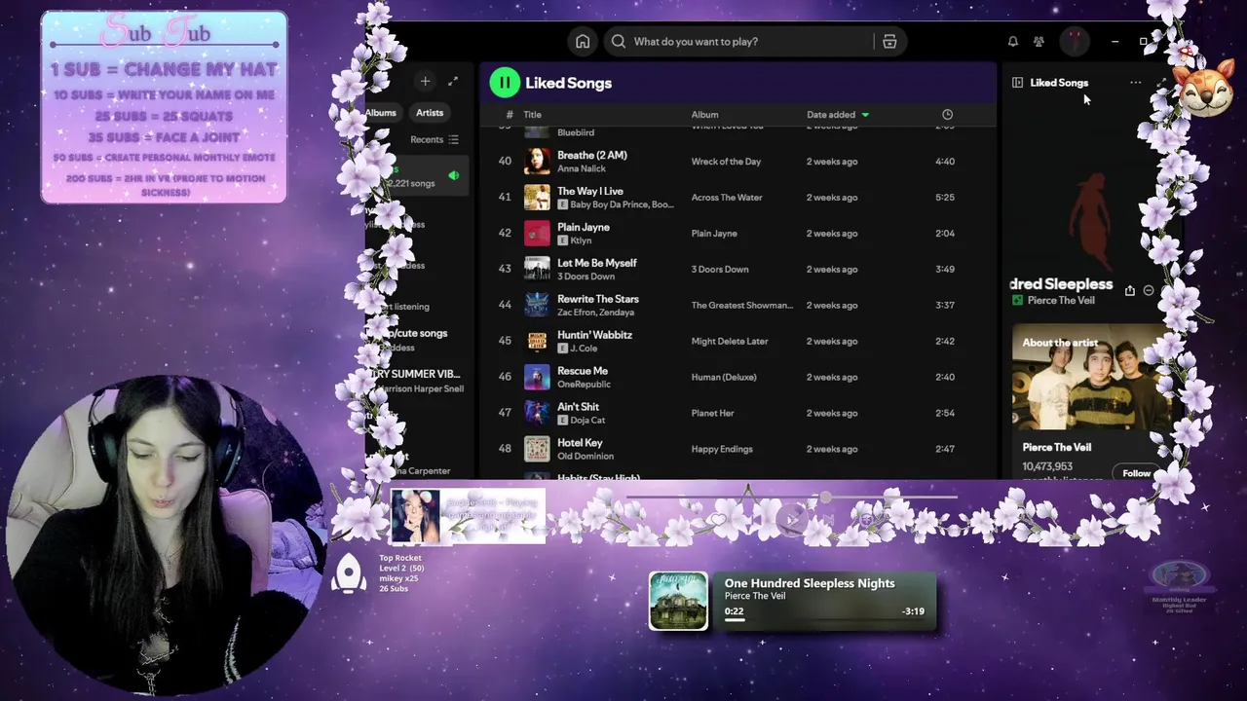Select song title 'Breathe (2 AM)'

(592, 156)
